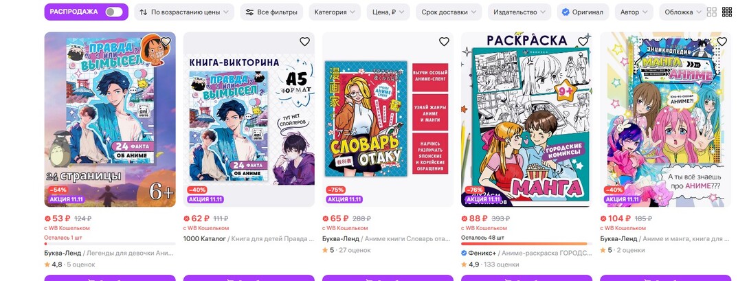This screenshot has width=749, height=281.
Task: Expand the Категория filter dropdown
Action: point(335,12)
